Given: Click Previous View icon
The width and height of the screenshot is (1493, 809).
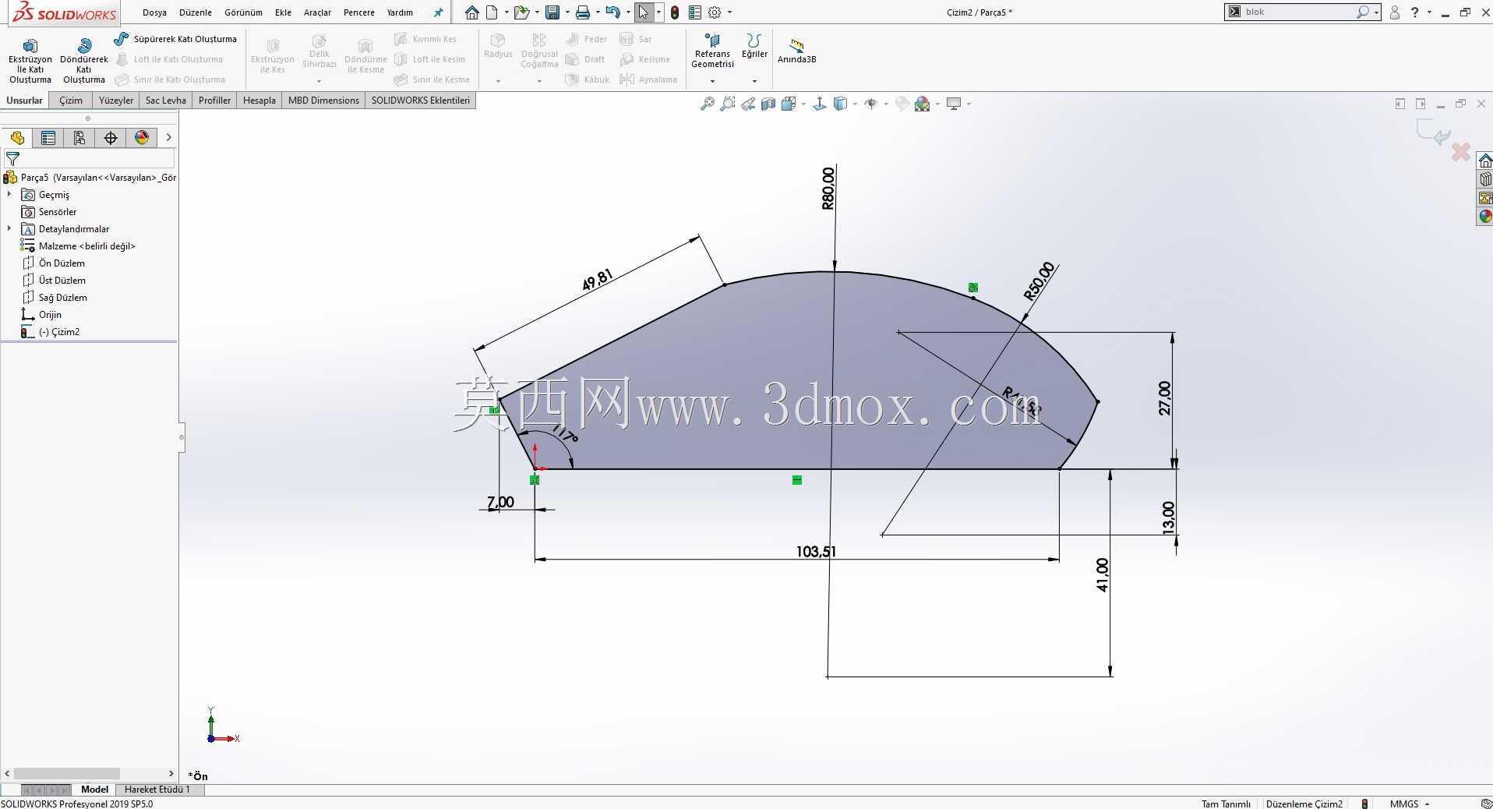Looking at the screenshot, I should tap(748, 104).
